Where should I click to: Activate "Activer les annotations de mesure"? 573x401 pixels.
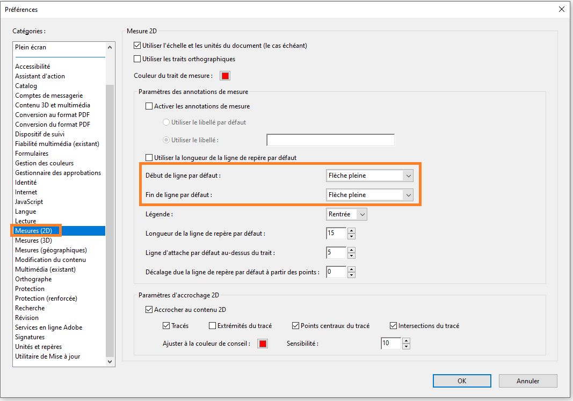149,106
